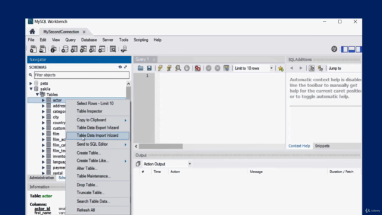Open SQL script file in main toolbar

tap(42, 49)
